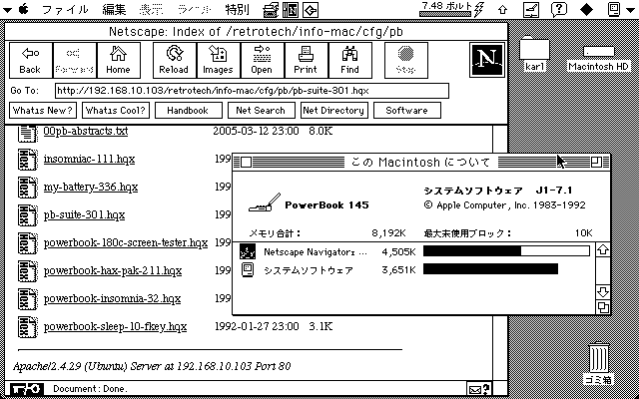Click the HQX icon beside insomniac-111.hqx
The height and width of the screenshot is (399, 639).
(27, 160)
